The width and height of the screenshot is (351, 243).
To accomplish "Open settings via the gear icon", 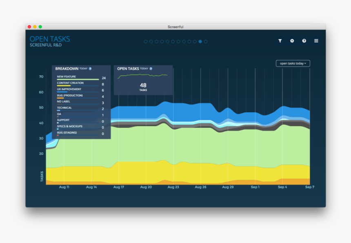I will tap(292, 41).
